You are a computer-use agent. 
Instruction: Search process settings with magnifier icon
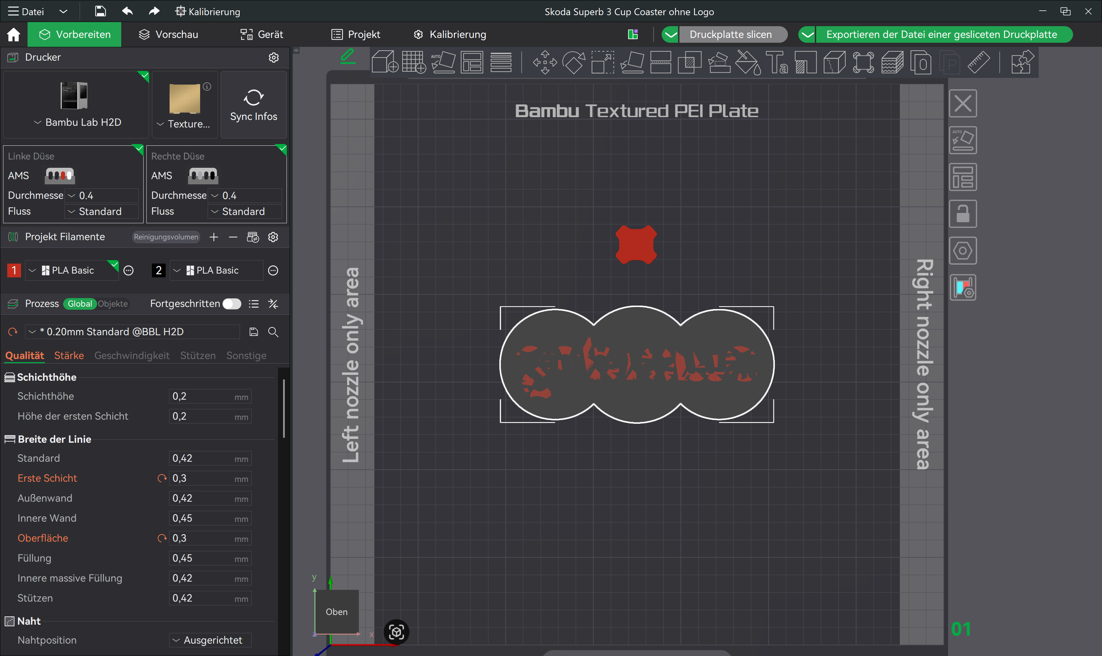273,331
